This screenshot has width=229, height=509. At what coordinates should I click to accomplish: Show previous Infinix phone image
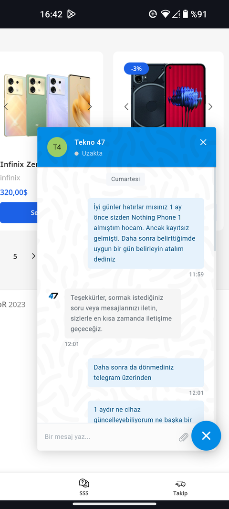click(6, 106)
